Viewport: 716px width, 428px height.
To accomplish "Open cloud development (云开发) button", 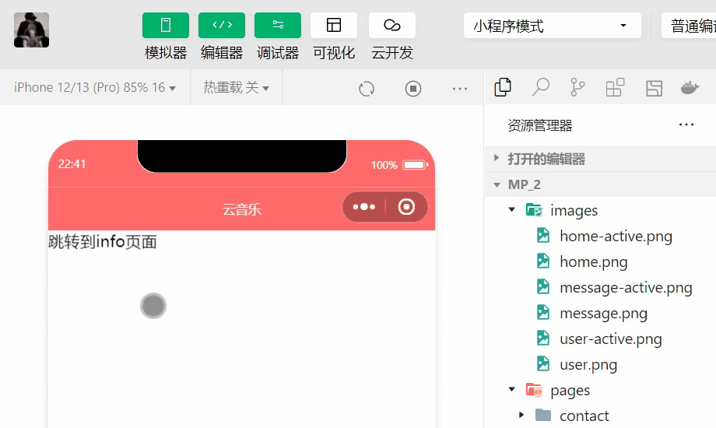I will pos(391,25).
